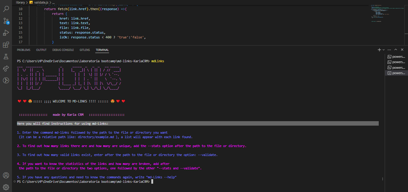The image size is (408, 192).
Task: Open Source Control view with badge
Action: tap(6, 21)
